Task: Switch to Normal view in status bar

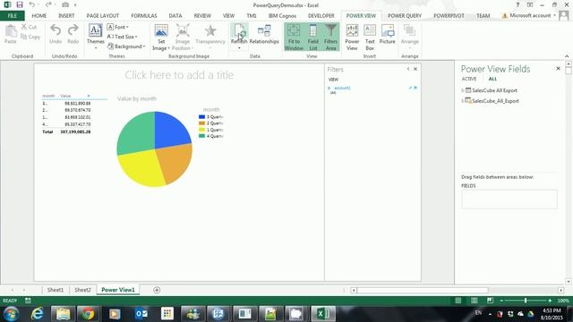Action: click(x=458, y=301)
